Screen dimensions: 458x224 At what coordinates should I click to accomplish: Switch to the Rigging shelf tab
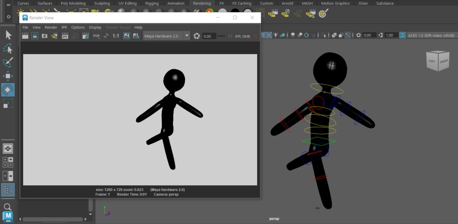(152, 3)
